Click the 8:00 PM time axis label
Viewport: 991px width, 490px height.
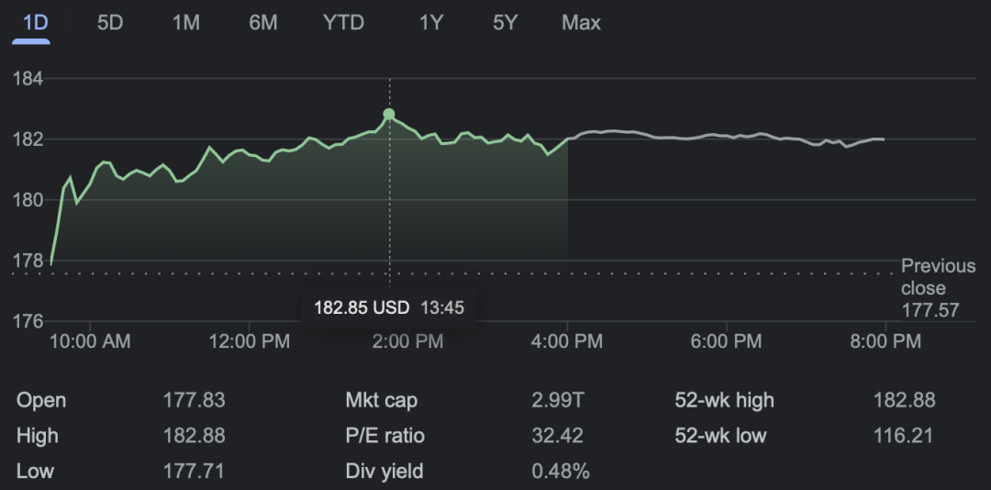885,341
